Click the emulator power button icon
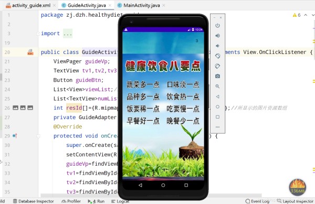The height and width of the screenshot is (204, 315). pos(217,26)
